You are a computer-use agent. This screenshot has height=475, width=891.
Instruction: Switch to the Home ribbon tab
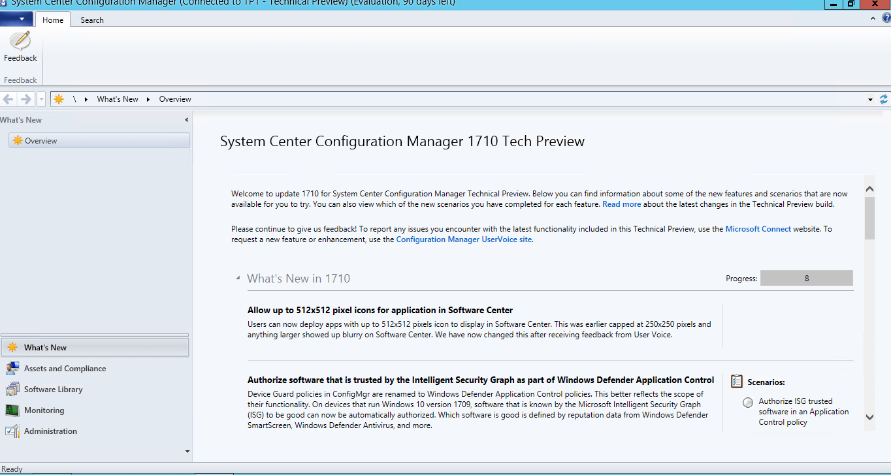pos(53,20)
